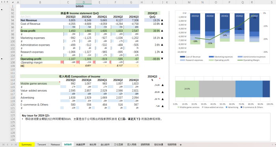Screen dimensions: 276x147
Task: Click the up triangle next to Net Revenue QoQ
Action: click(162, 20)
